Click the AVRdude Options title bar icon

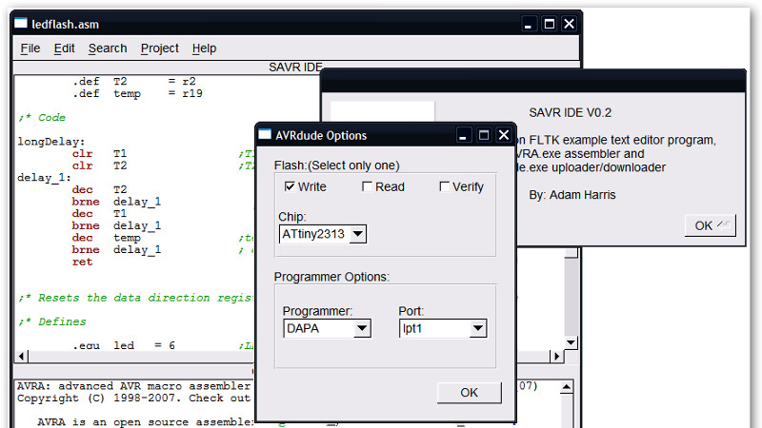pos(265,135)
